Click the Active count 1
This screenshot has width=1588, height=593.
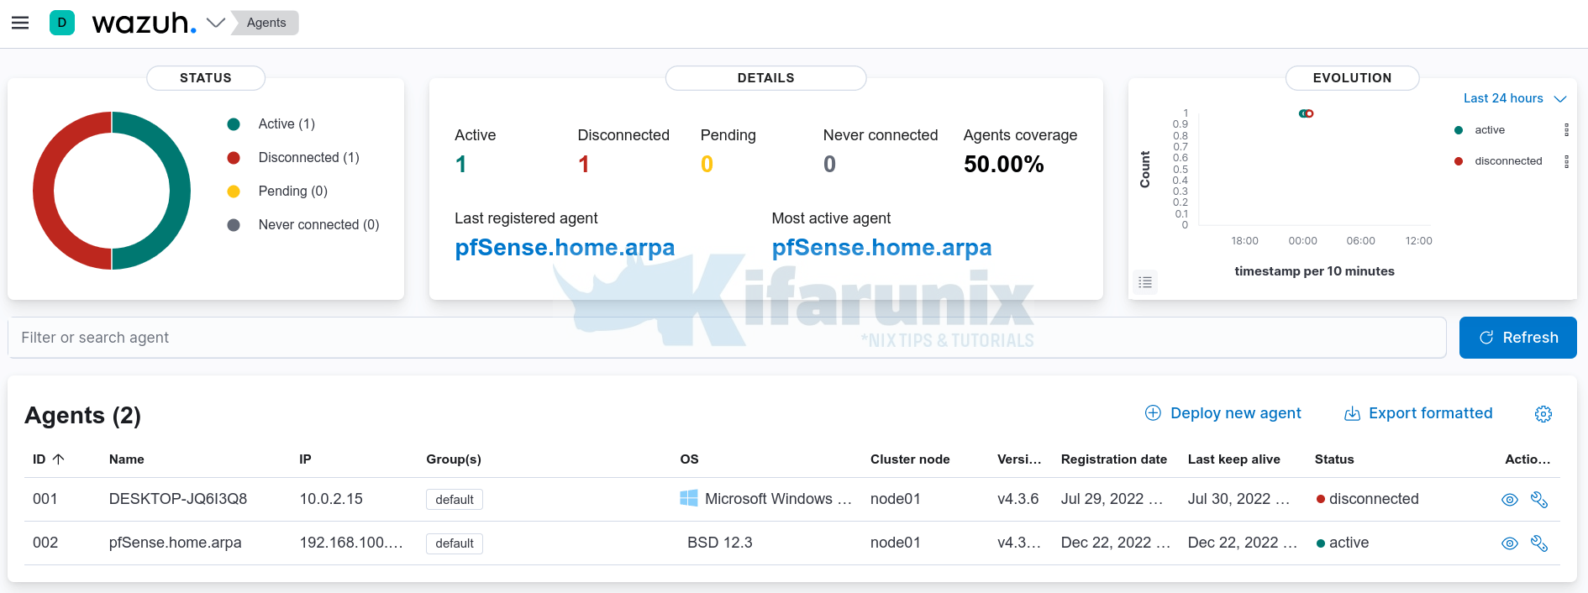pyautogui.click(x=460, y=164)
